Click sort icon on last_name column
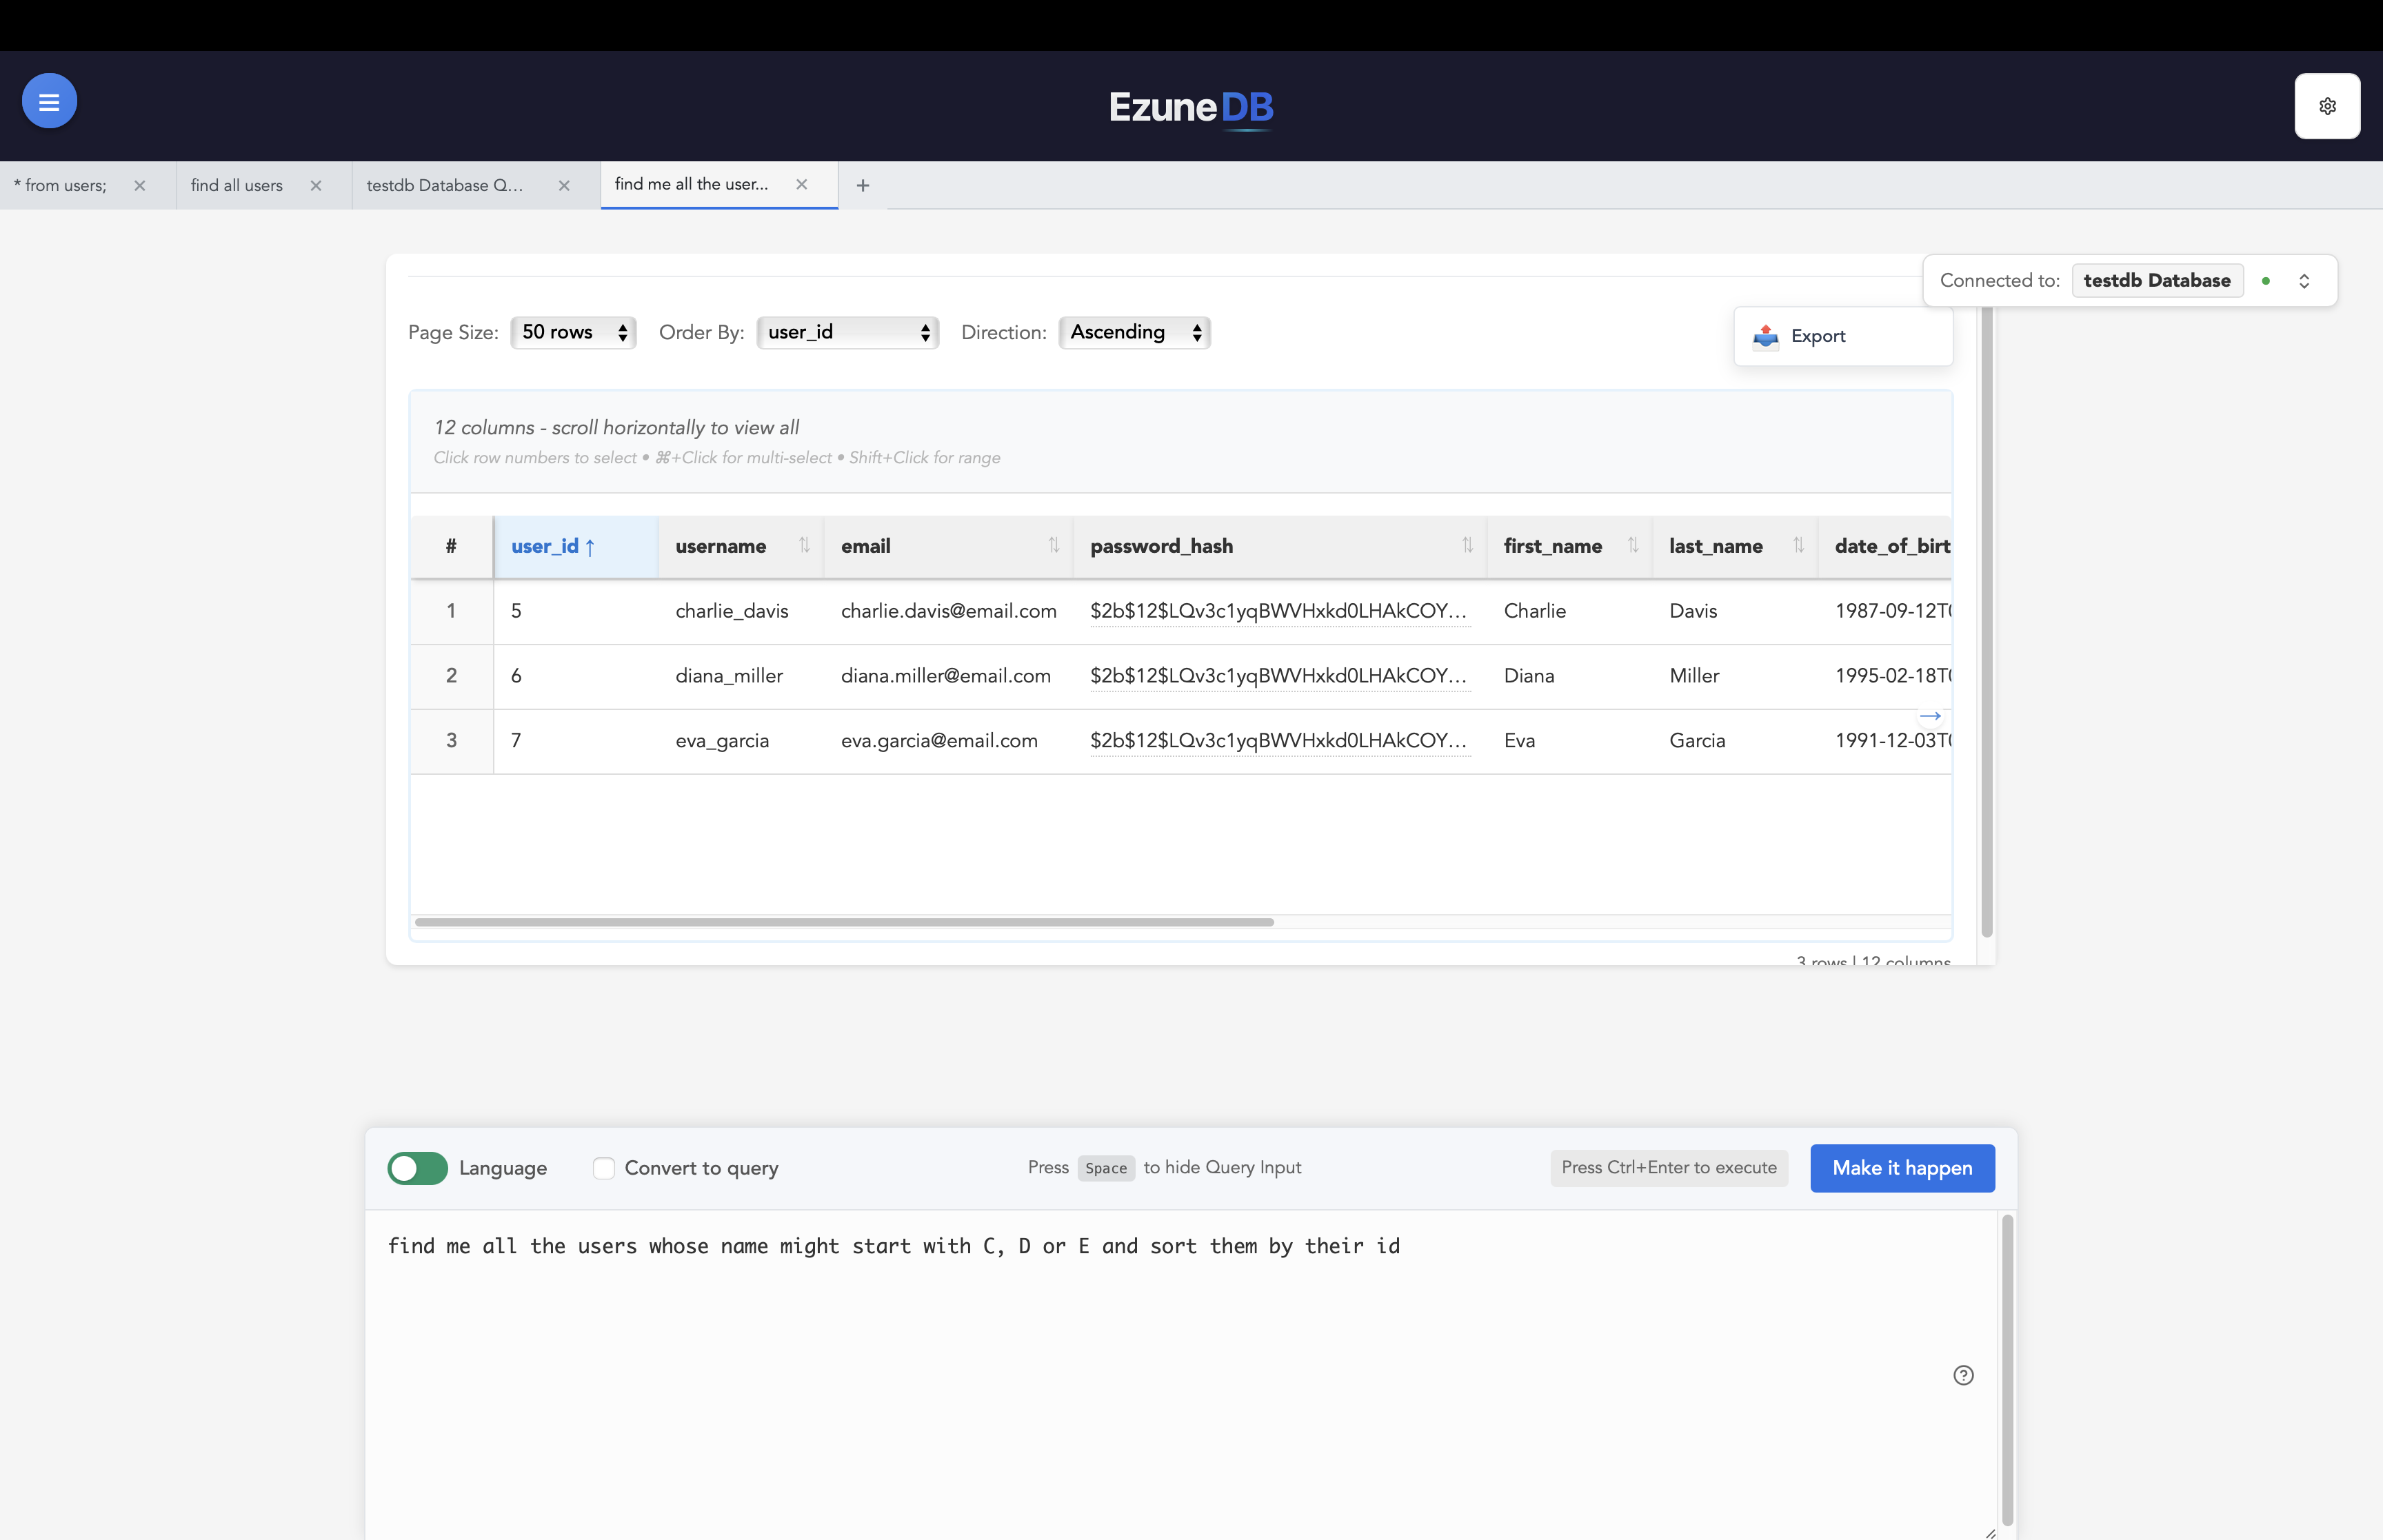Image resolution: width=2383 pixels, height=1540 pixels. (x=1798, y=545)
